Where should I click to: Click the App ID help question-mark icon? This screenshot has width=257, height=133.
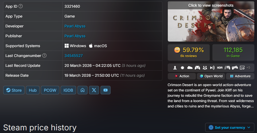pyautogui.click(x=20, y=6)
